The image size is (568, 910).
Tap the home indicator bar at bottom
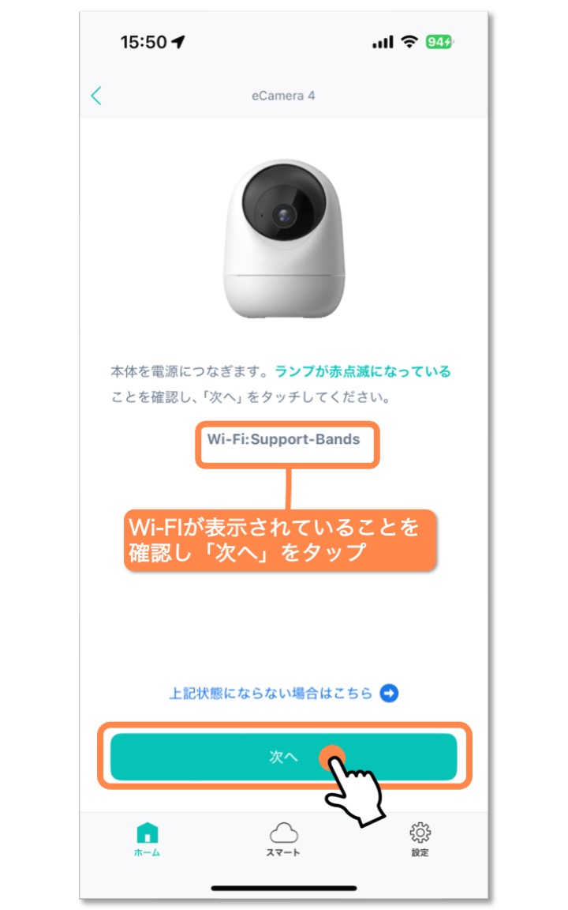point(284,888)
